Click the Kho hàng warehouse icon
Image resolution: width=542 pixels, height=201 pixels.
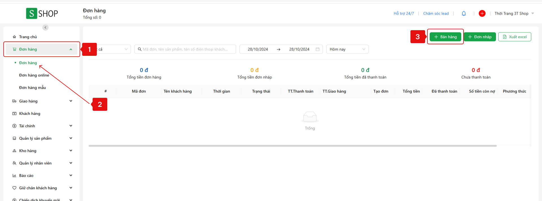point(14,151)
